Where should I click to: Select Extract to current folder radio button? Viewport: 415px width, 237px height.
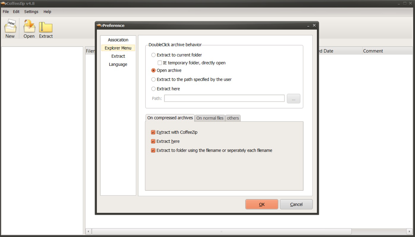pyautogui.click(x=153, y=55)
